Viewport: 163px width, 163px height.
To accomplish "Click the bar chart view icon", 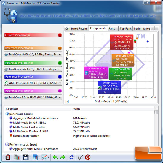I will pos(35,157).
